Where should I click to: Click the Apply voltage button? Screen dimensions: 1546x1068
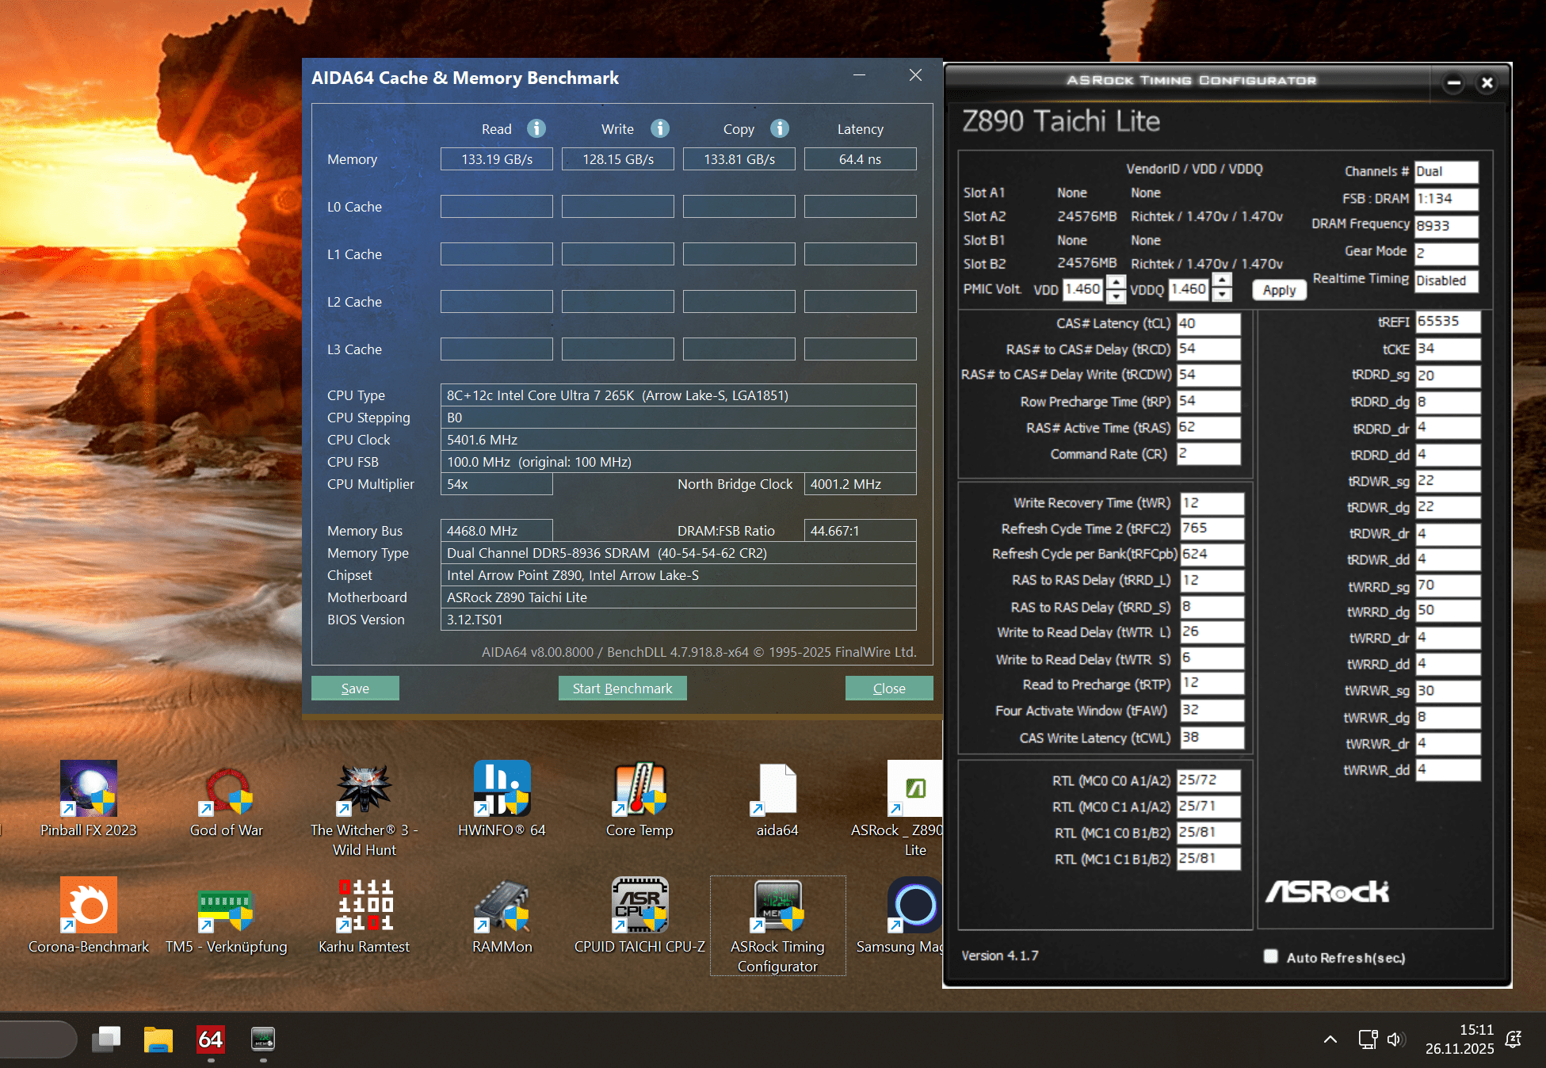(1279, 290)
